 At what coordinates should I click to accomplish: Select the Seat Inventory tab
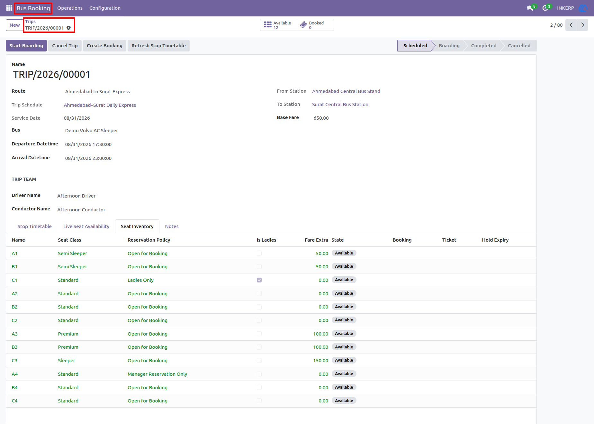[x=137, y=226]
